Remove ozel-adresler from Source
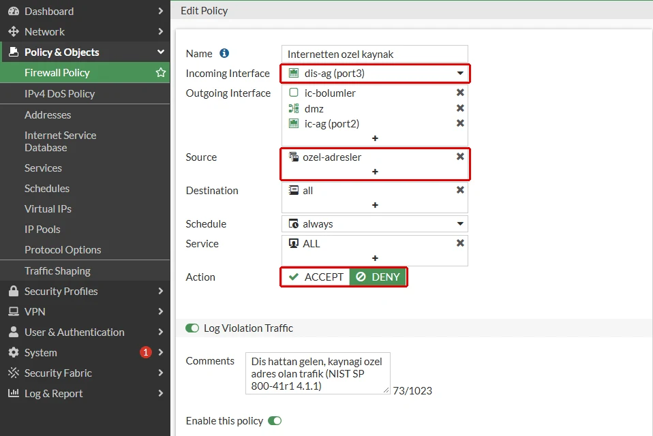Screen dimensions: 653x436 [x=460, y=157]
